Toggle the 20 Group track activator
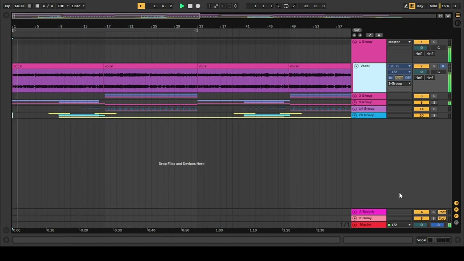The image size is (464, 261). tap(421, 115)
